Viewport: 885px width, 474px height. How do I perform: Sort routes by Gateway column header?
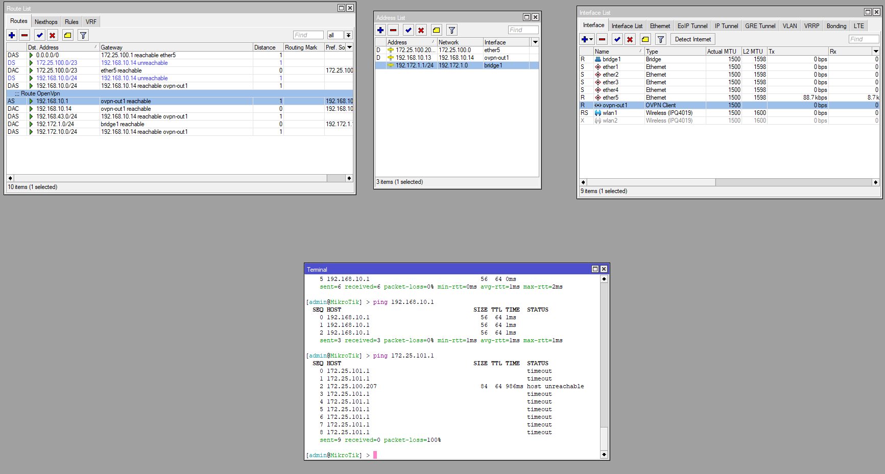point(176,48)
